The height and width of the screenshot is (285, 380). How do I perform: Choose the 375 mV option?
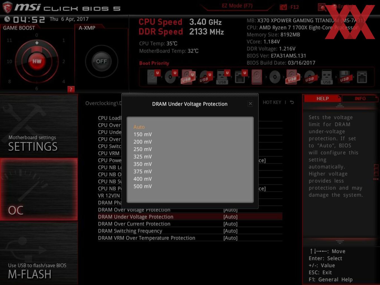[142, 171]
